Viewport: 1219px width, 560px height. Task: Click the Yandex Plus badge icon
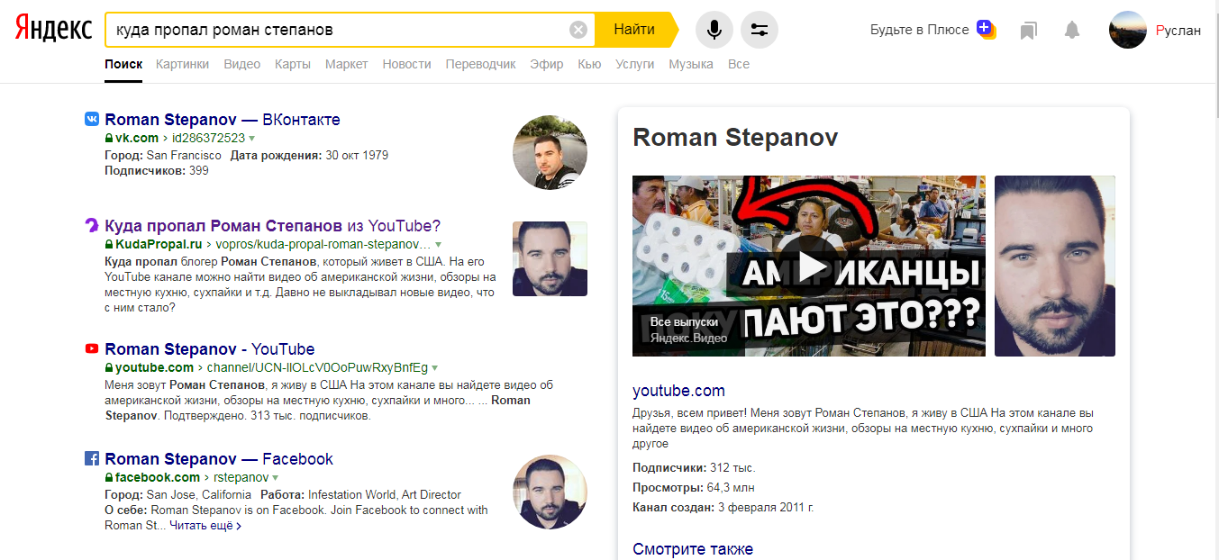pyautogui.click(x=986, y=29)
